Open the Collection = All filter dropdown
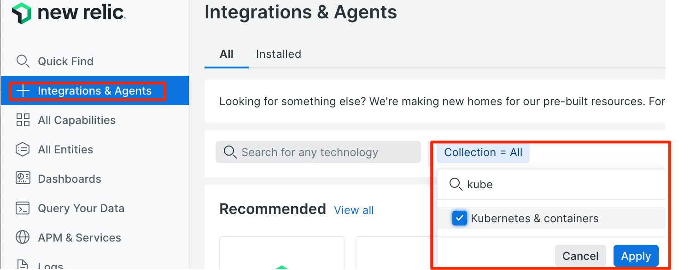690x270 pixels. tap(483, 152)
